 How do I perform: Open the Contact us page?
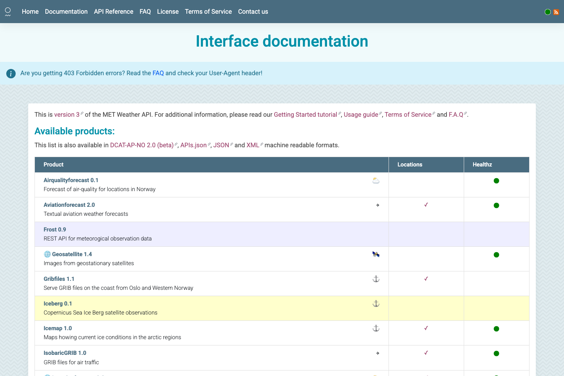point(253,12)
